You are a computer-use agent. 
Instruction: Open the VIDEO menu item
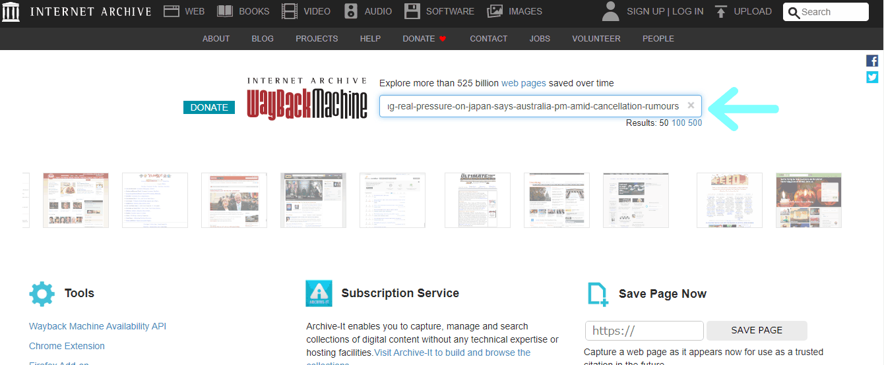click(317, 11)
